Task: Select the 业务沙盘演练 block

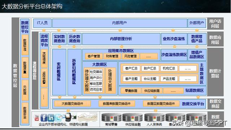Action: point(174,39)
